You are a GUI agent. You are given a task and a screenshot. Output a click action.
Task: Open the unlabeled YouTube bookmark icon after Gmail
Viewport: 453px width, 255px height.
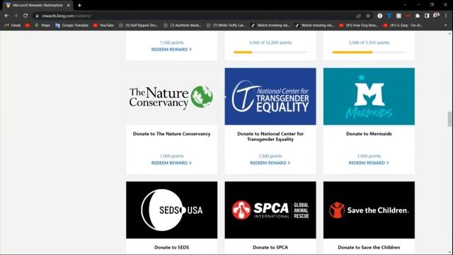point(27,25)
